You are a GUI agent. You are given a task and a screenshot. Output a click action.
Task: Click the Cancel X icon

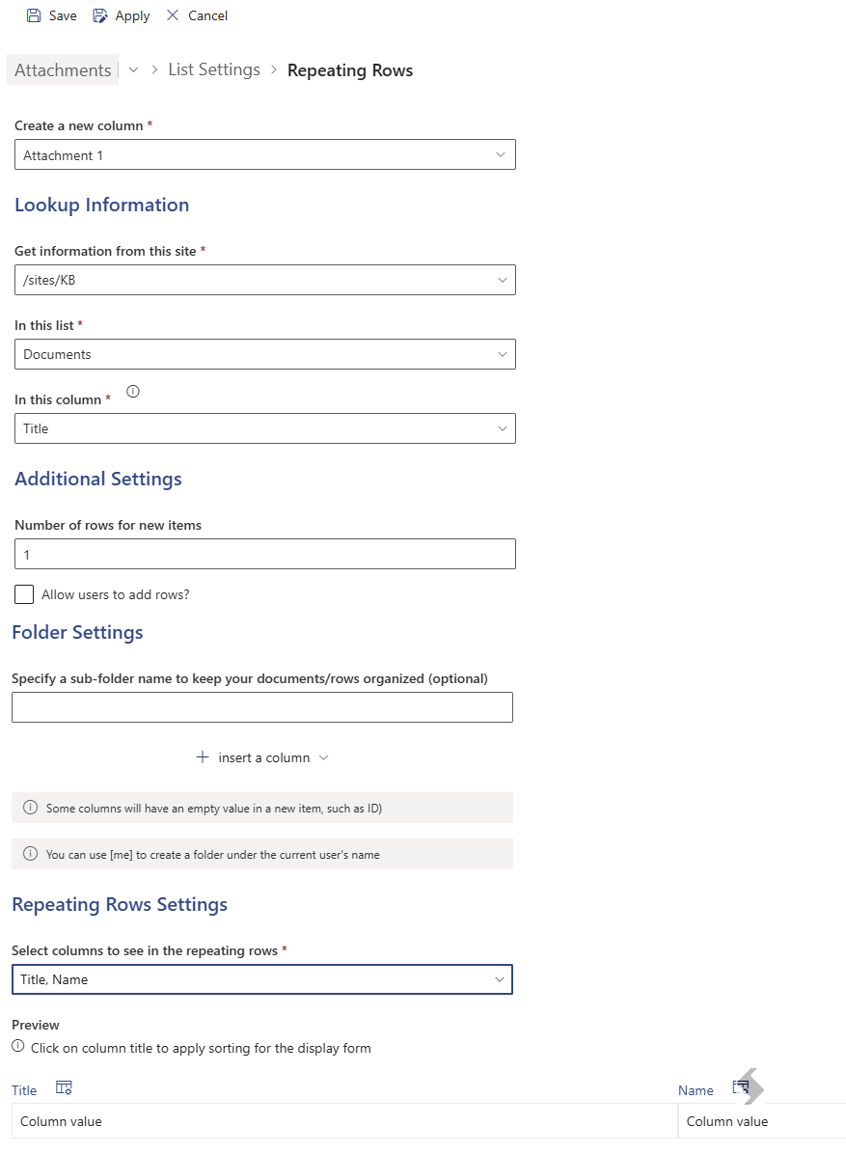[x=172, y=15]
